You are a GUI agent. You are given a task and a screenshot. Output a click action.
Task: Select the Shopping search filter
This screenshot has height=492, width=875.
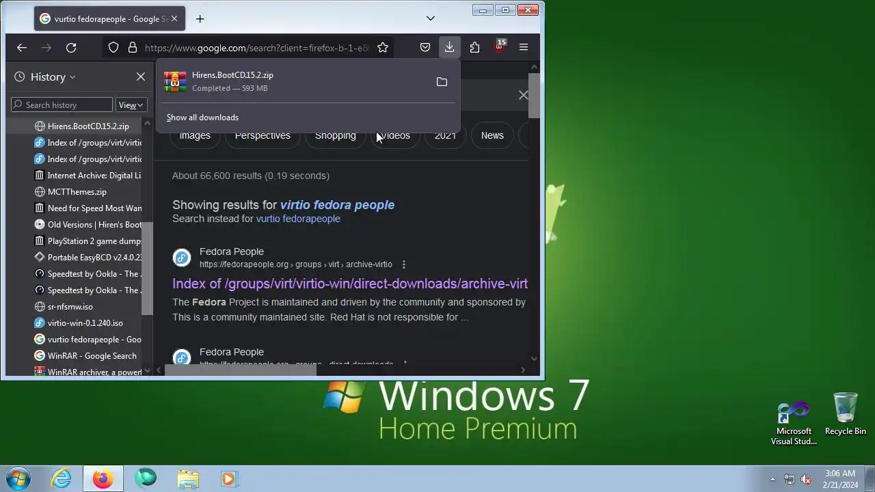pos(335,135)
